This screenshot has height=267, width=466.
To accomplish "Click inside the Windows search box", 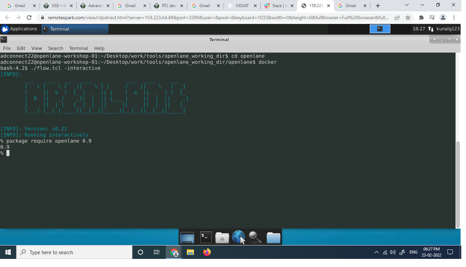I will point(74,252).
